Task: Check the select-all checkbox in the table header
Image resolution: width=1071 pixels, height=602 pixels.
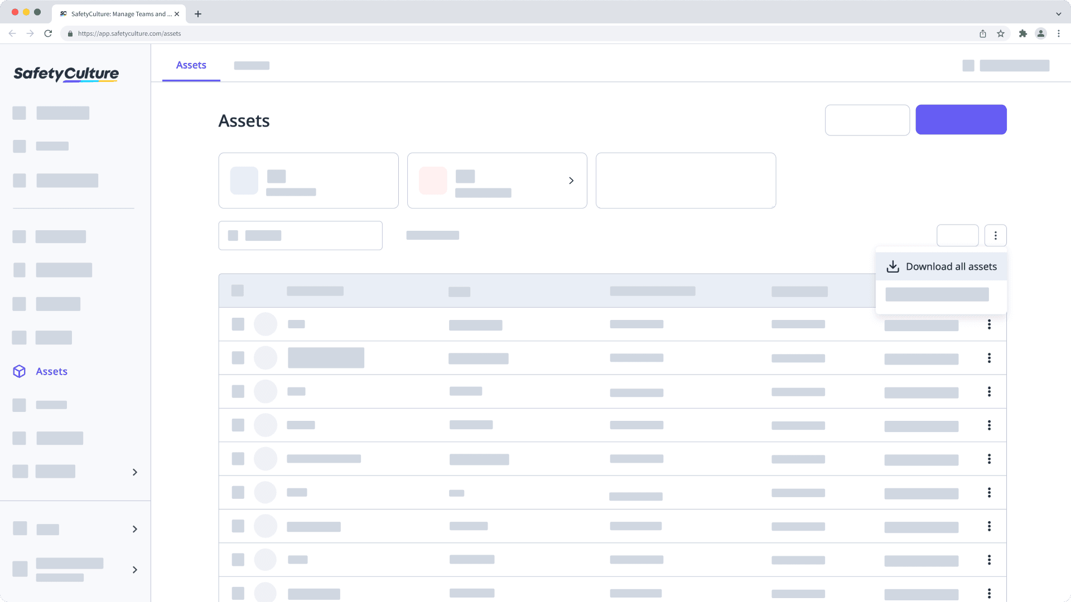Action: (x=238, y=290)
